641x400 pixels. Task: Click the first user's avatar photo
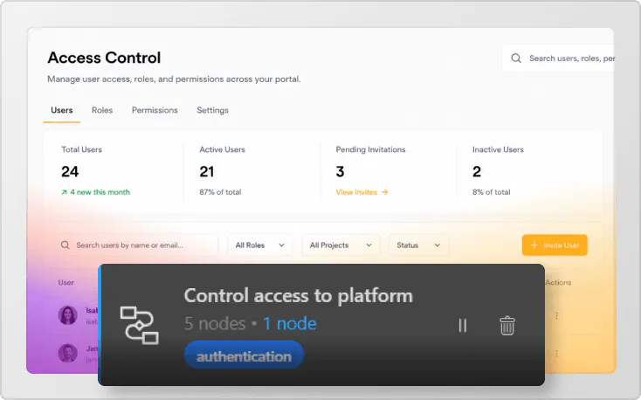(68, 315)
